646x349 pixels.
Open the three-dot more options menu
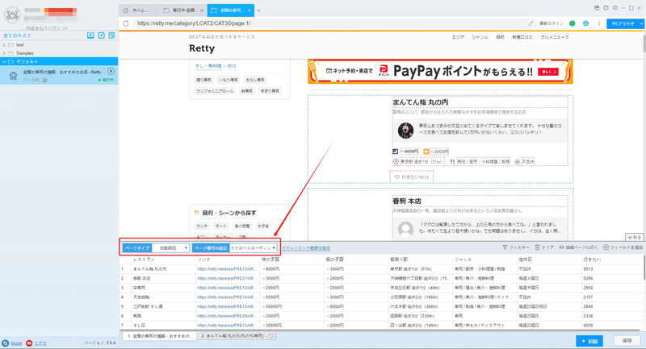point(599,23)
